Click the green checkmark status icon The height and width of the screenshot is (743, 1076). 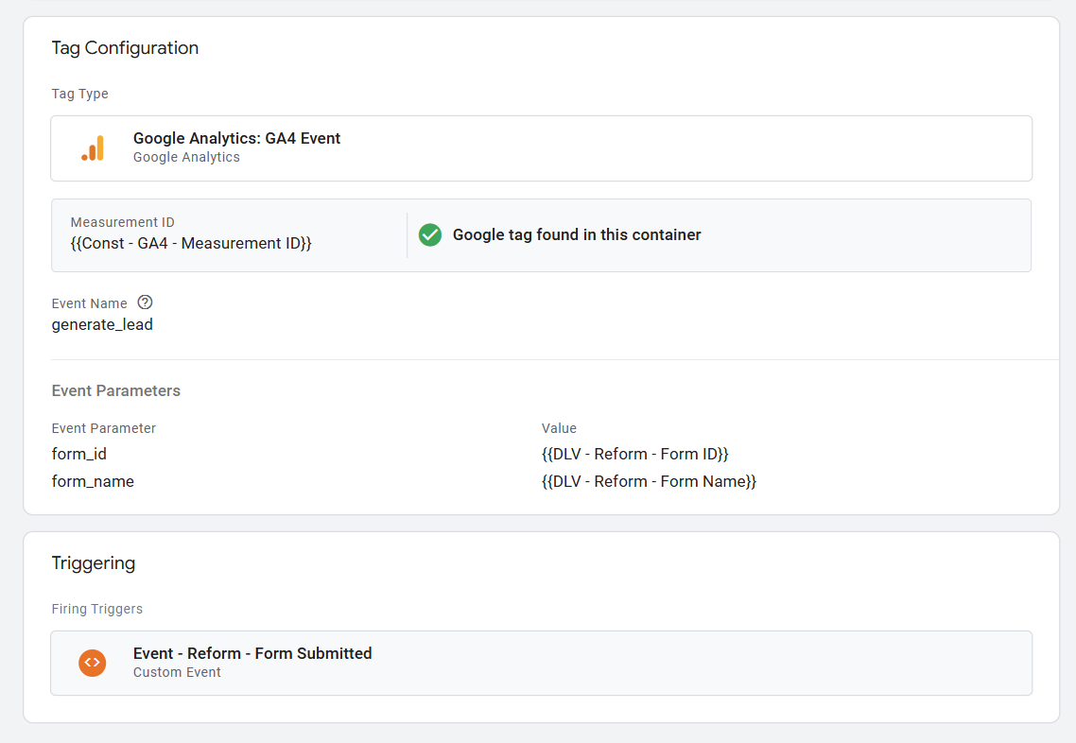430,234
